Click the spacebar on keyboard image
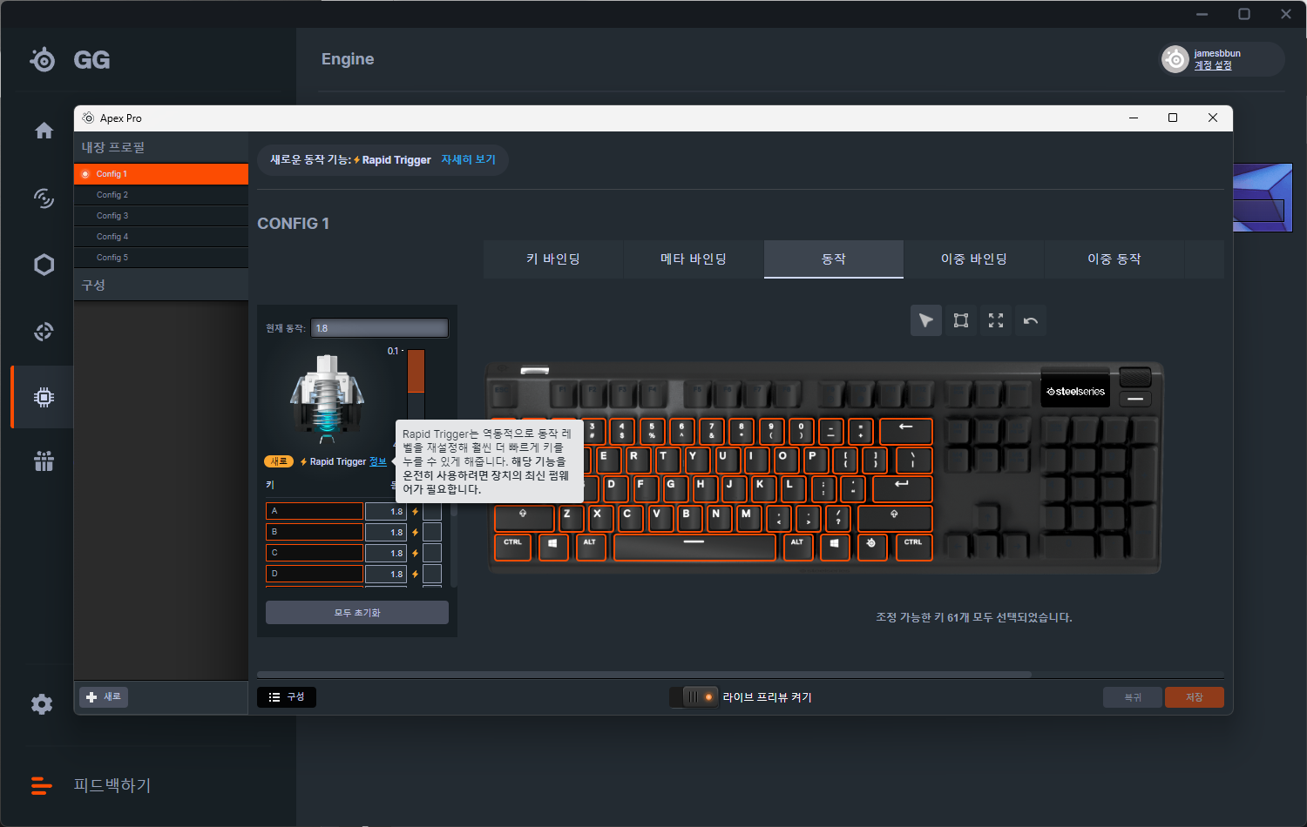The image size is (1307, 827). [694, 547]
